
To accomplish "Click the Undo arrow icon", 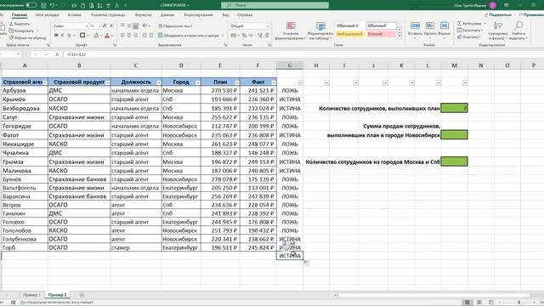I will coord(52,5).
